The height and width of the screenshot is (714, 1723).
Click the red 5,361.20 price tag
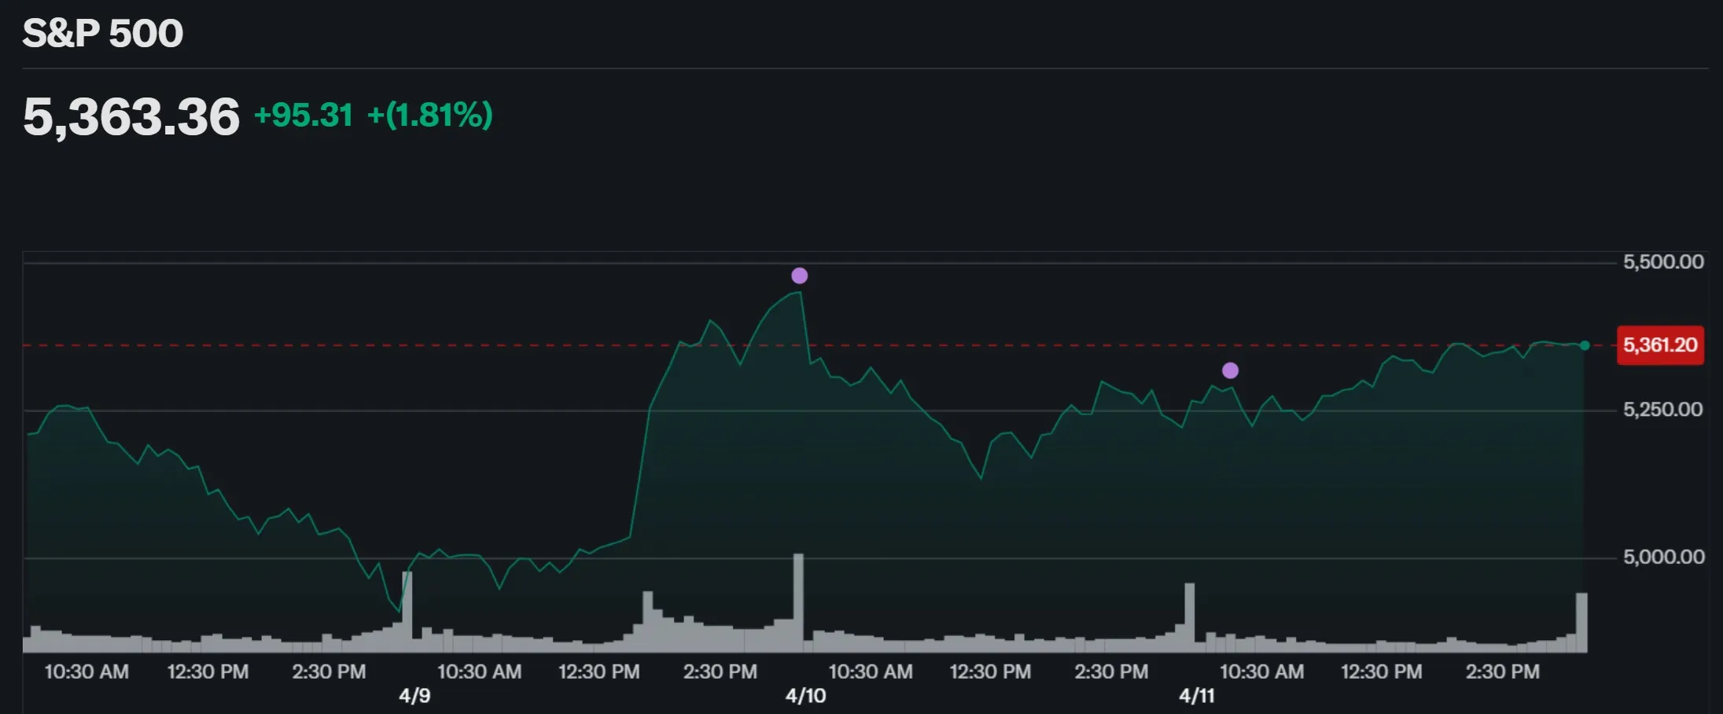coord(1659,345)
